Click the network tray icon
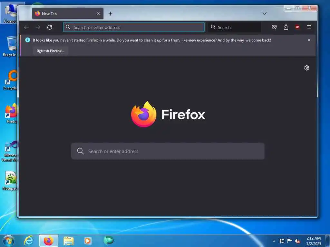 (x=282, y=241)
